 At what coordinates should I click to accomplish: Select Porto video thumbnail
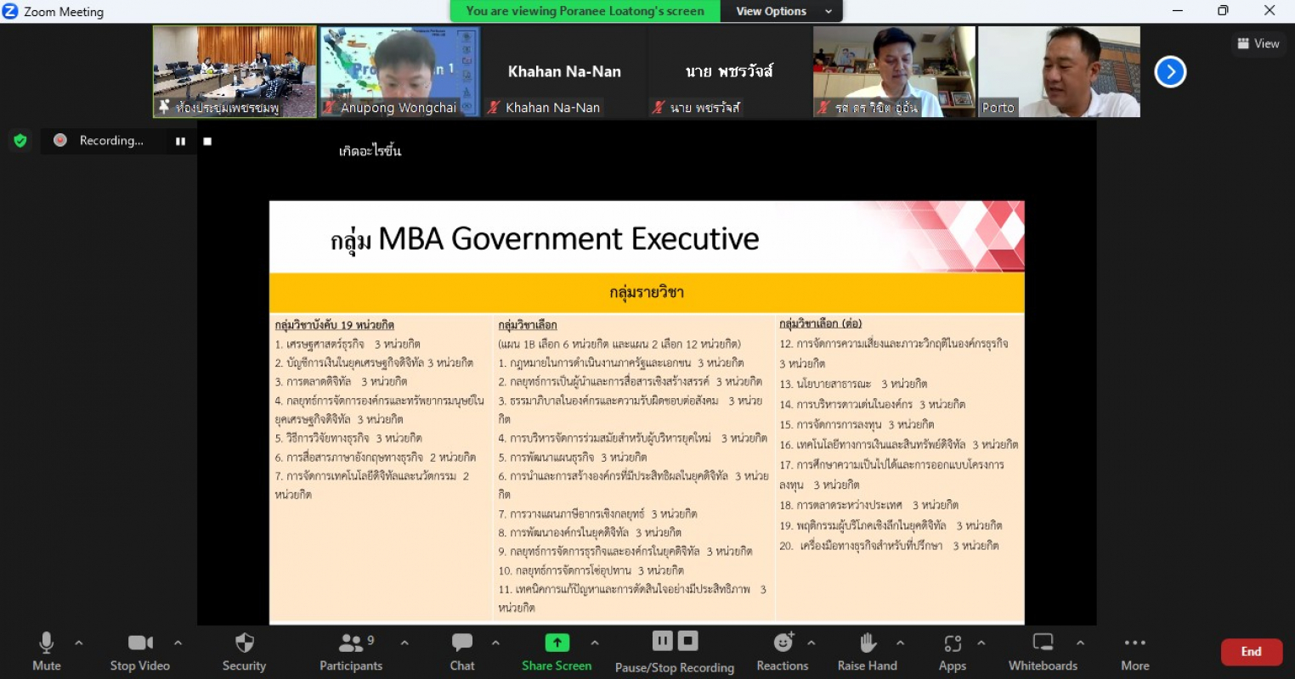tap(1059, 71)
